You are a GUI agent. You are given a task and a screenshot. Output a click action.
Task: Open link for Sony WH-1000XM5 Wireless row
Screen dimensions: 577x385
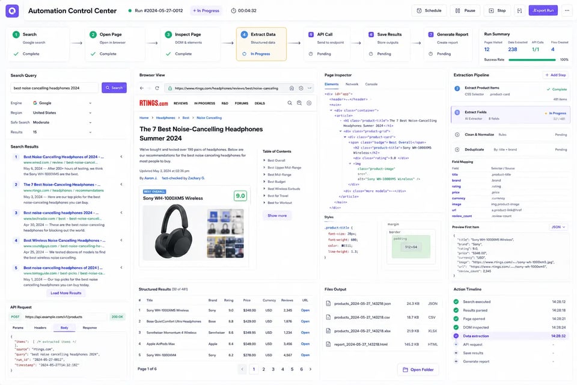pyautogui.click(x=305, y=310)
